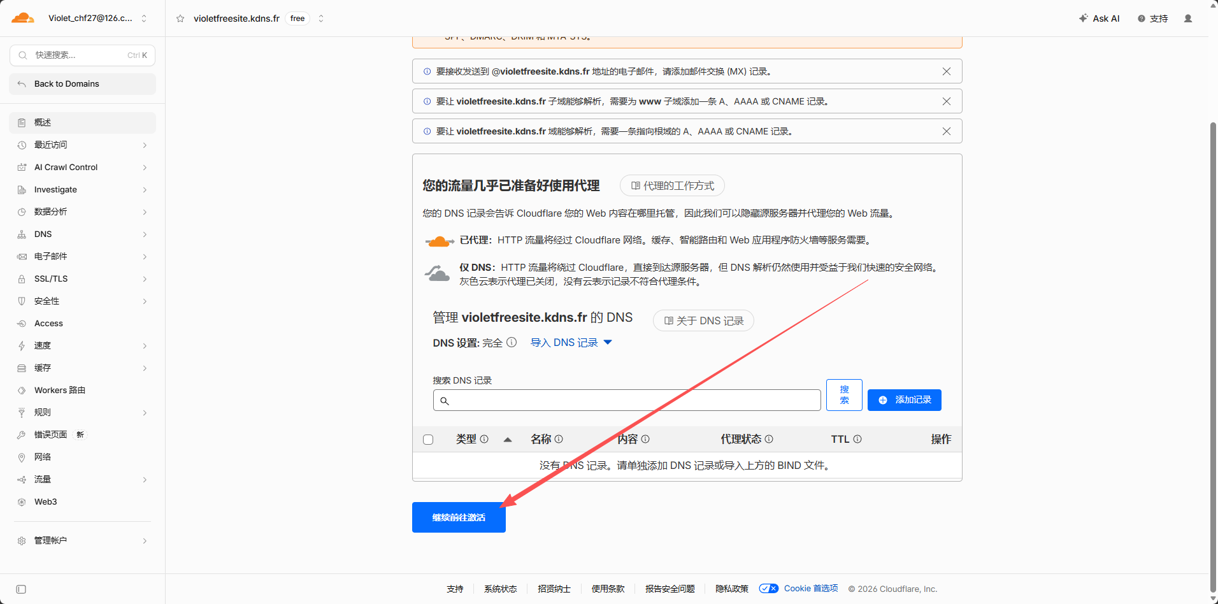Image resolution: width=1218 pixels, height=604 pixels.
Task: Select all DNS records checkbox
Action: [x=428, y=440]
